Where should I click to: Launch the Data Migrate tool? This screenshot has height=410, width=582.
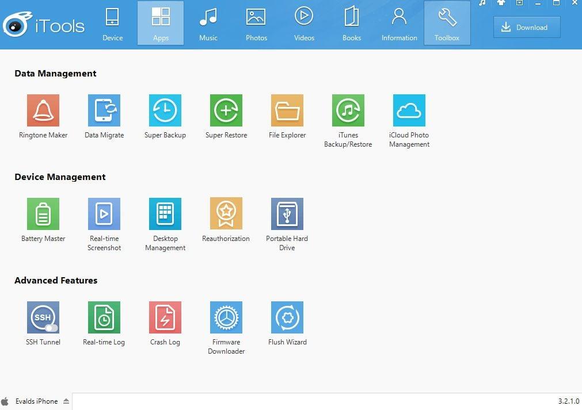click(104, 110)
